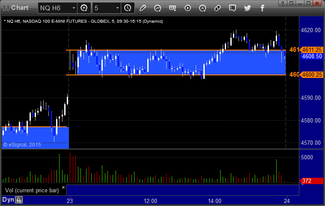325x206 pixels.
Task: Select the pencil drawing tool
Action: (x=143, y=8)
